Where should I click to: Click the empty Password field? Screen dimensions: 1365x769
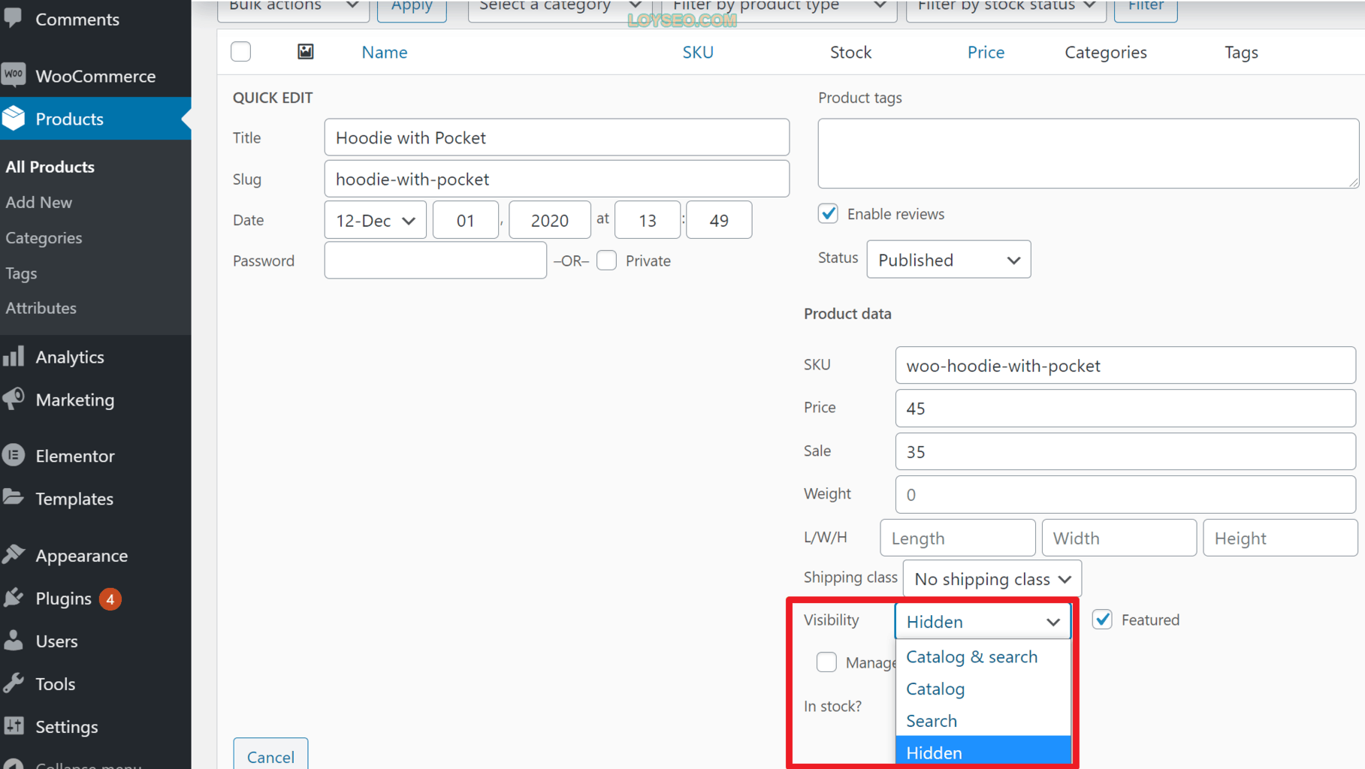(436, 260)
